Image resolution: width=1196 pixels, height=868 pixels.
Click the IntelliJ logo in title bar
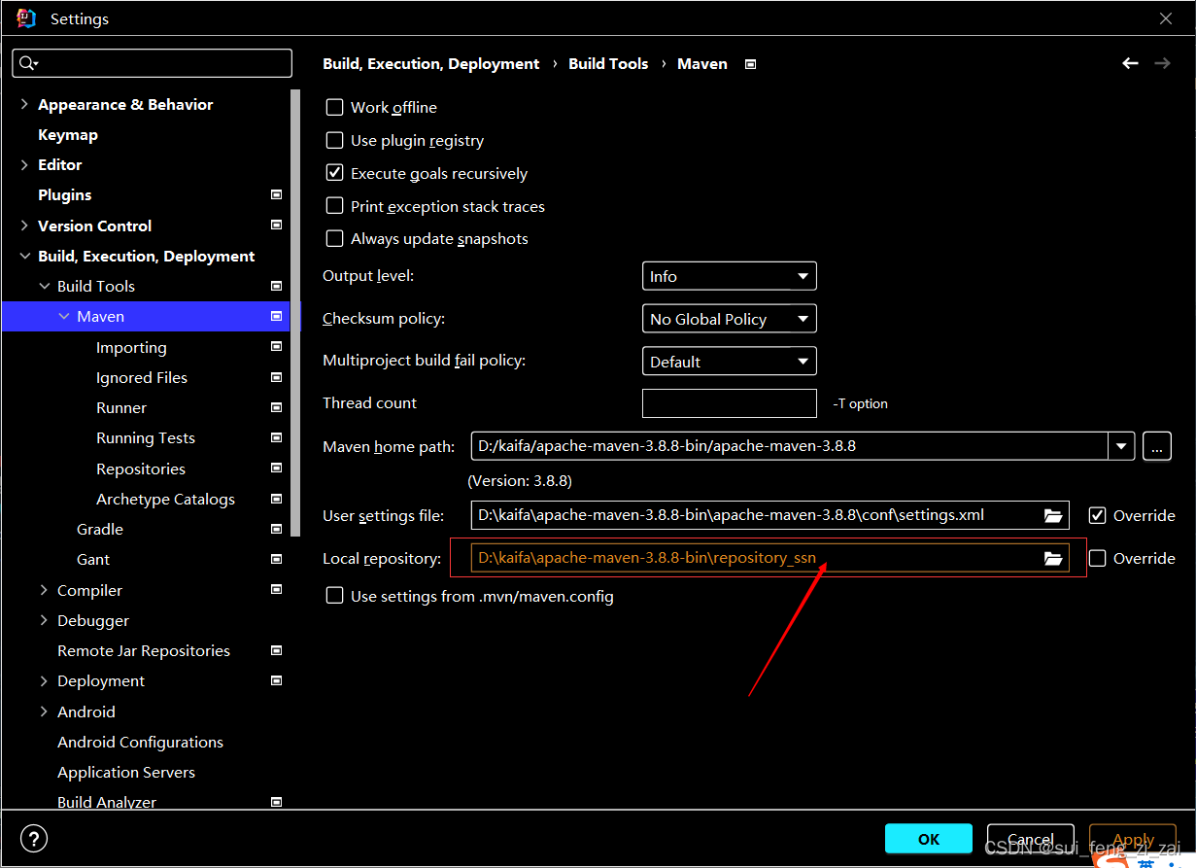tap(26, 18)
